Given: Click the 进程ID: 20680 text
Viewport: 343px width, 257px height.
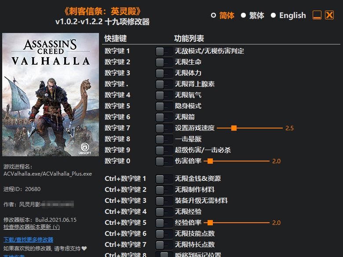Looking at the screenshot, I should coord(22,189).
